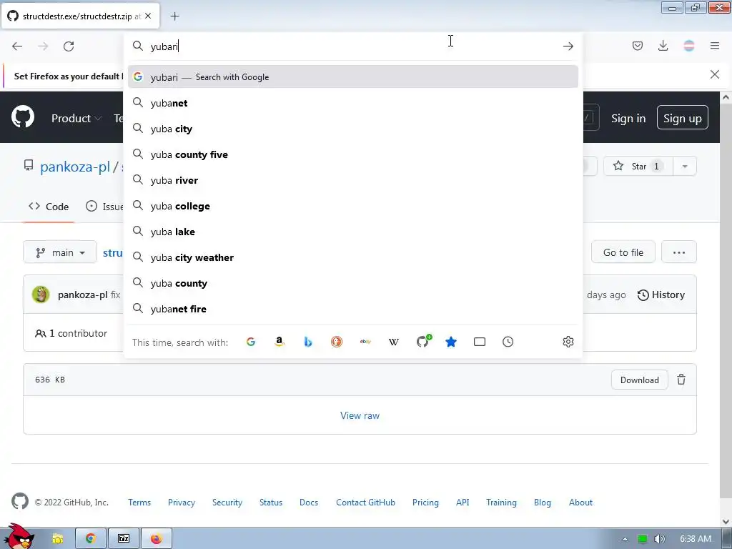Add GitHub search engine icon

(423, 341)
